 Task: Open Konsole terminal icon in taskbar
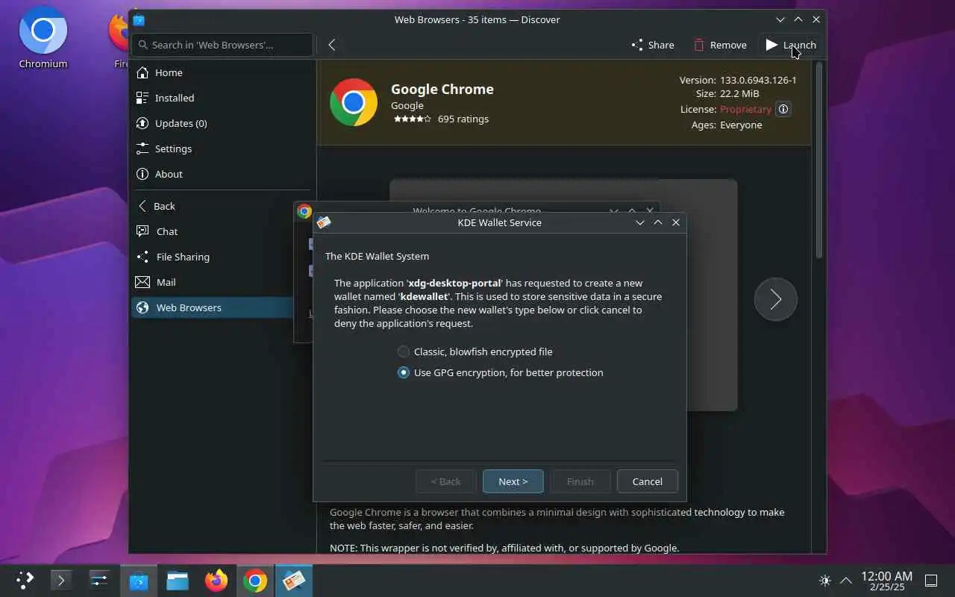[61, 580]
